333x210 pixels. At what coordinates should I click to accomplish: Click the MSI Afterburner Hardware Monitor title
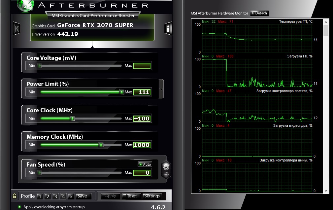(219, 13)
